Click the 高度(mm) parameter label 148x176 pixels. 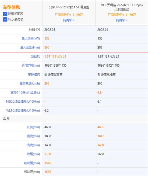coord(33,145)
